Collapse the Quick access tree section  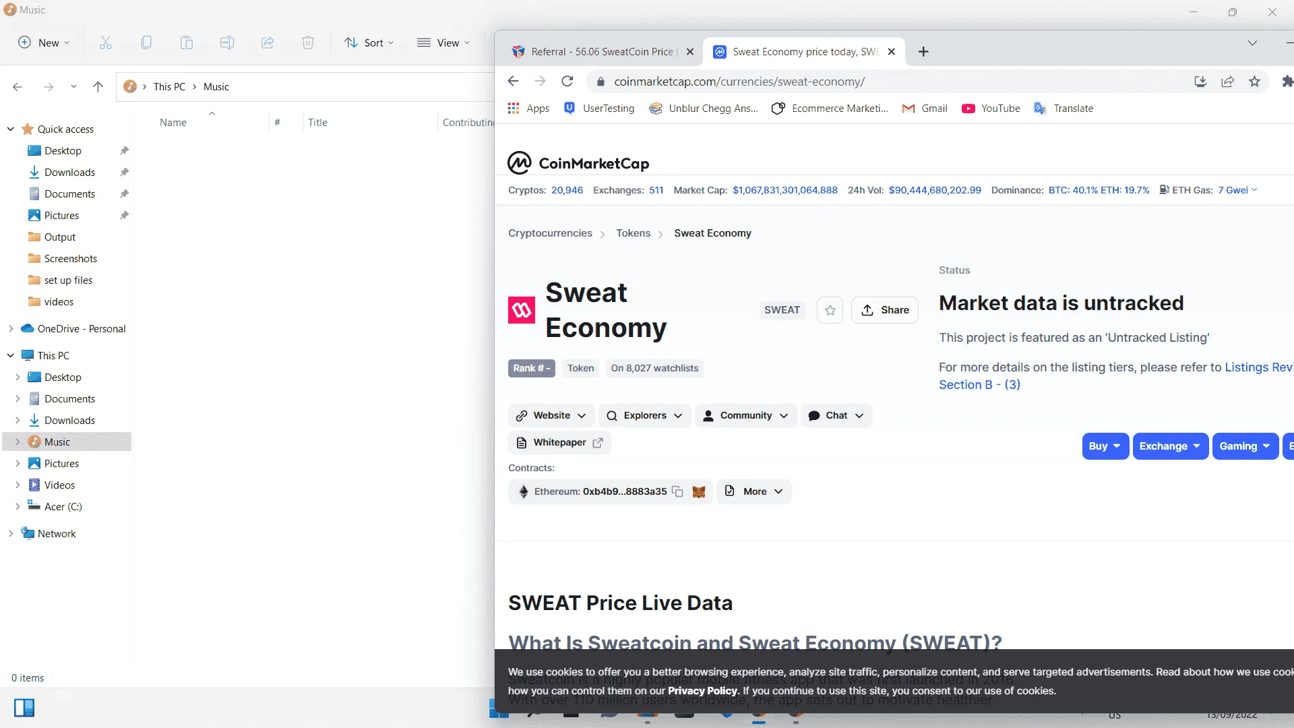(11, 129)
